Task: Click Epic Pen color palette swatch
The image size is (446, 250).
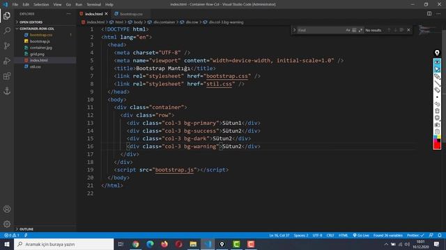Action: coord(437,138)
